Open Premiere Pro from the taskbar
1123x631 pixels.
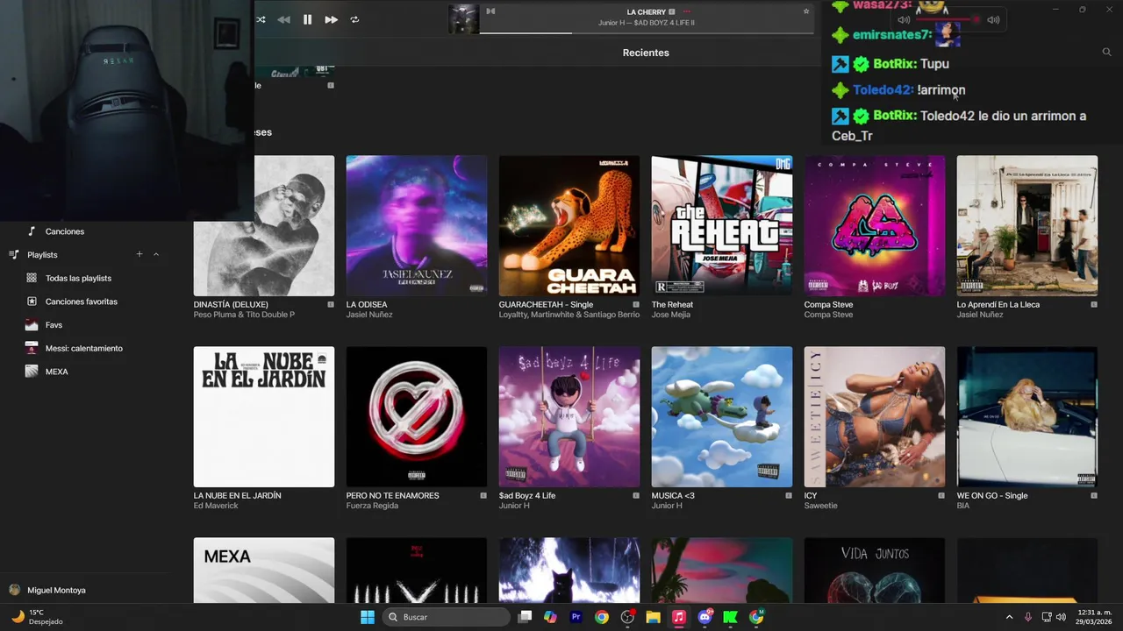576,617
